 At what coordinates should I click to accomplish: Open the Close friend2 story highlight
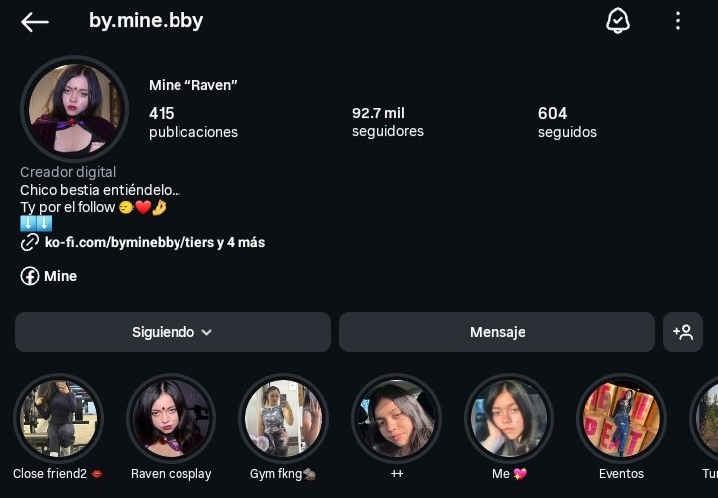[x=58, y=419]
